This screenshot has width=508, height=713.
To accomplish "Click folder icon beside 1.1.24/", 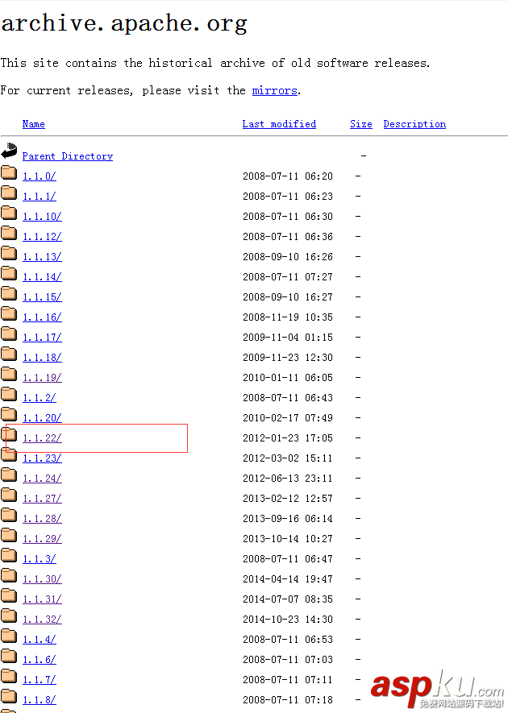I will click(9, 475).
